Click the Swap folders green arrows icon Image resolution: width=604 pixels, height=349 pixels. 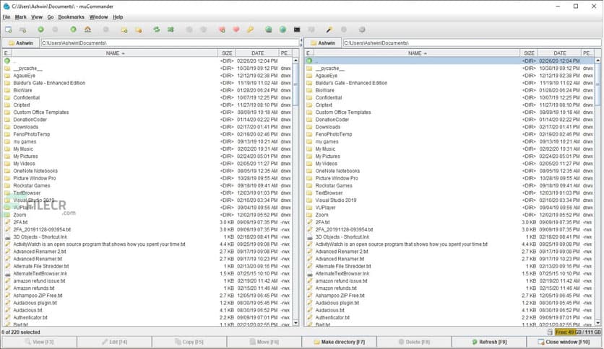click(156, 30)
